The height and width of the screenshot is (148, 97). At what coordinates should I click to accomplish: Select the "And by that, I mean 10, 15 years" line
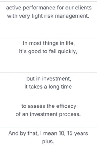point(48,133)
